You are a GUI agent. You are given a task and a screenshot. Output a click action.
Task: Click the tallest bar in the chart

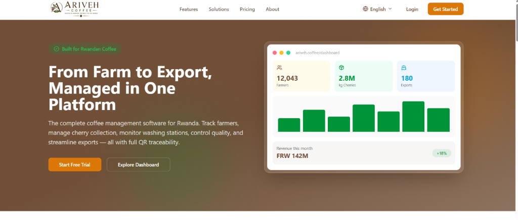point(413,117)
